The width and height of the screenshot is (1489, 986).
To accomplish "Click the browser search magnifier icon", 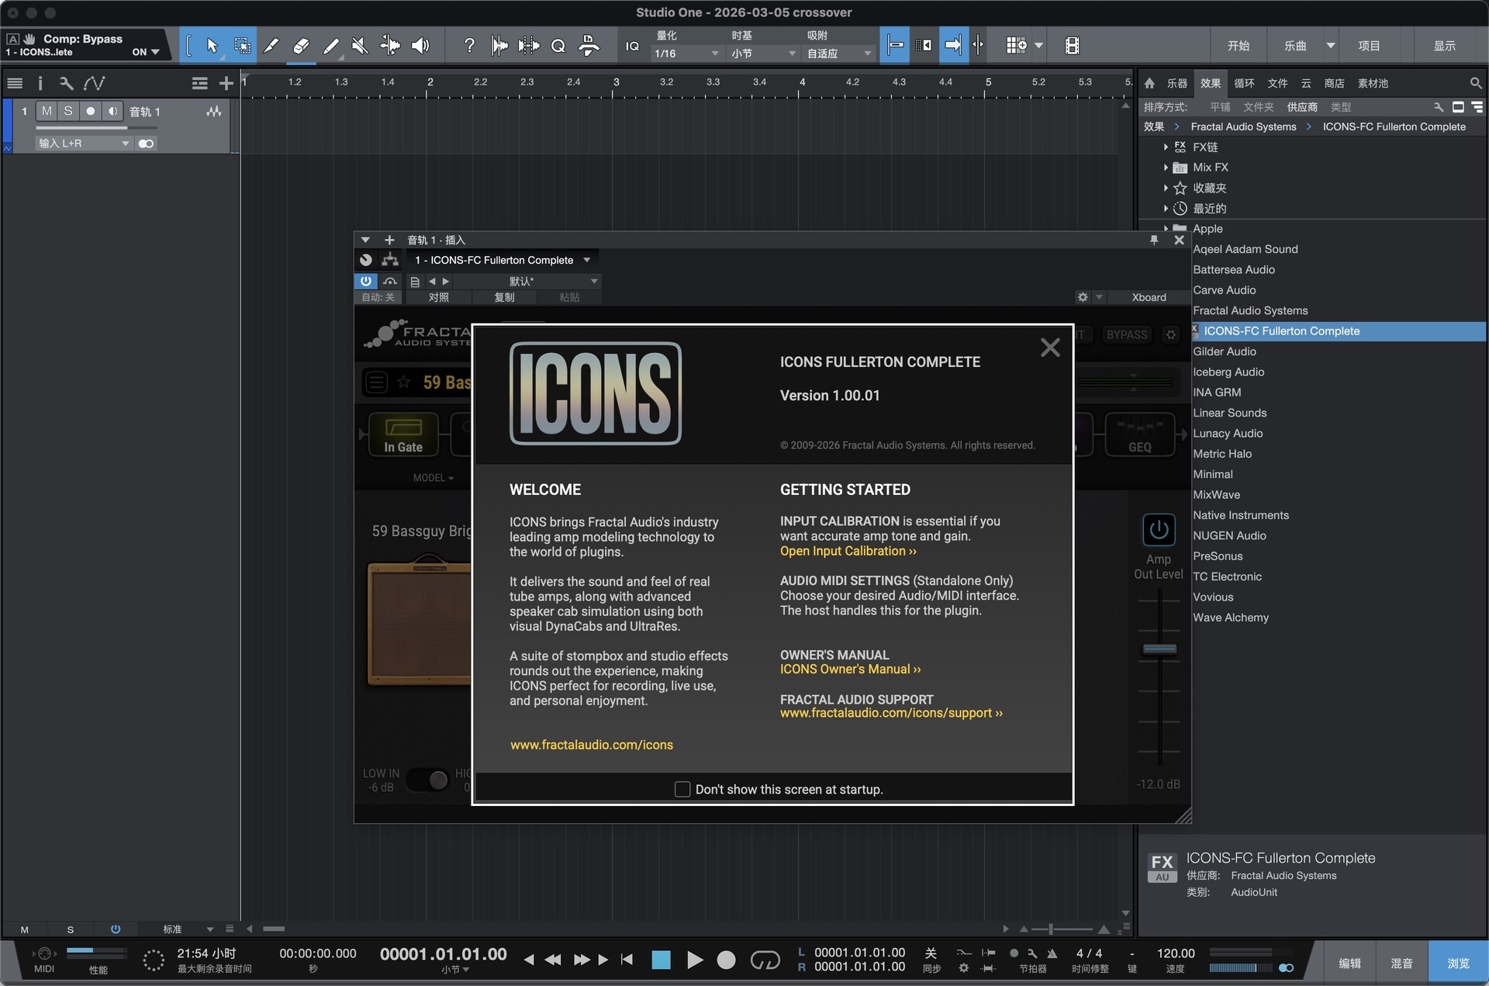I will coord(1475,83).
